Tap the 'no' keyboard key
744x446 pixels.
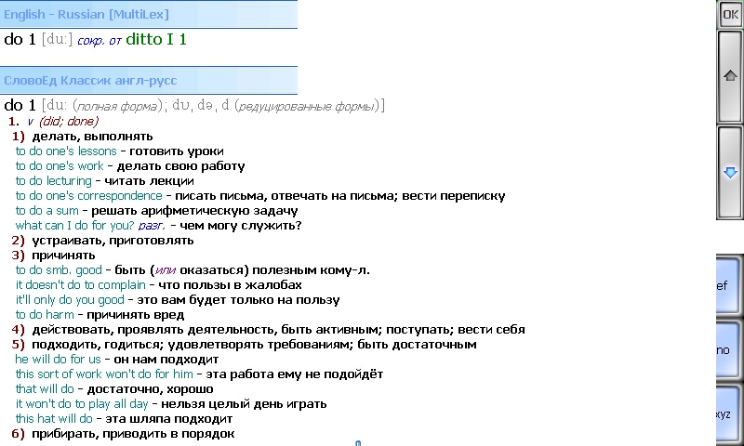tap(728, 349)
